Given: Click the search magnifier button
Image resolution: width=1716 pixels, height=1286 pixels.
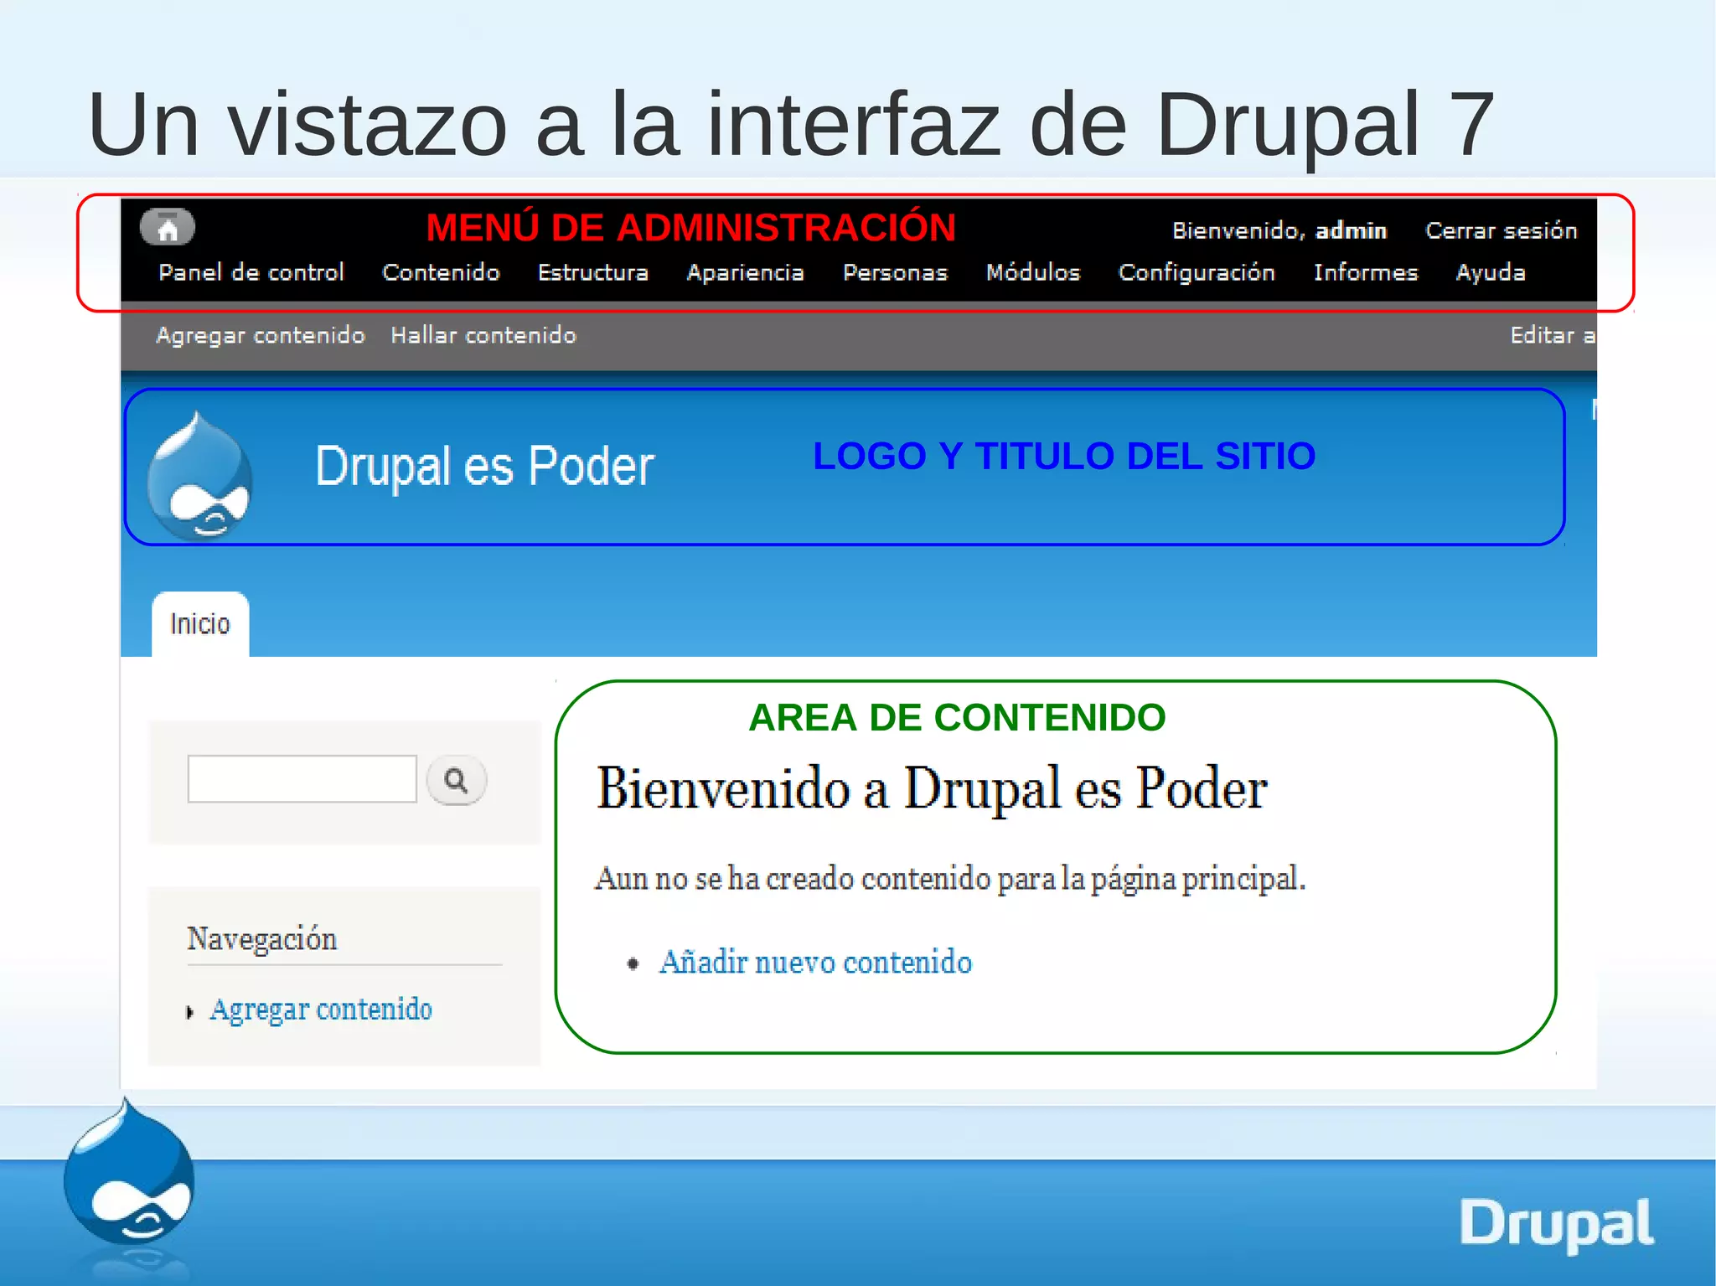Looking at the screenshot, I should [x=457, y=781].
